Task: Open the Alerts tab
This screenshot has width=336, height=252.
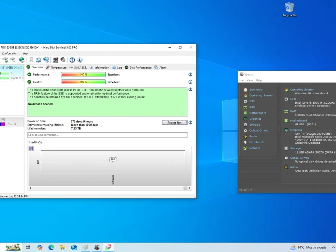Action: click(160, 67)
